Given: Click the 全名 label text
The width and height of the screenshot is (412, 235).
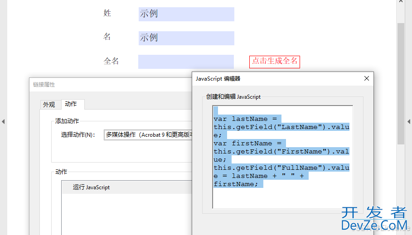Looking at the screenshot, I should pyautogui.click(x=111, y=61).
